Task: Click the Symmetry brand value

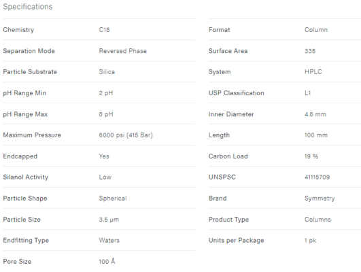Action: tap(320, 199)
